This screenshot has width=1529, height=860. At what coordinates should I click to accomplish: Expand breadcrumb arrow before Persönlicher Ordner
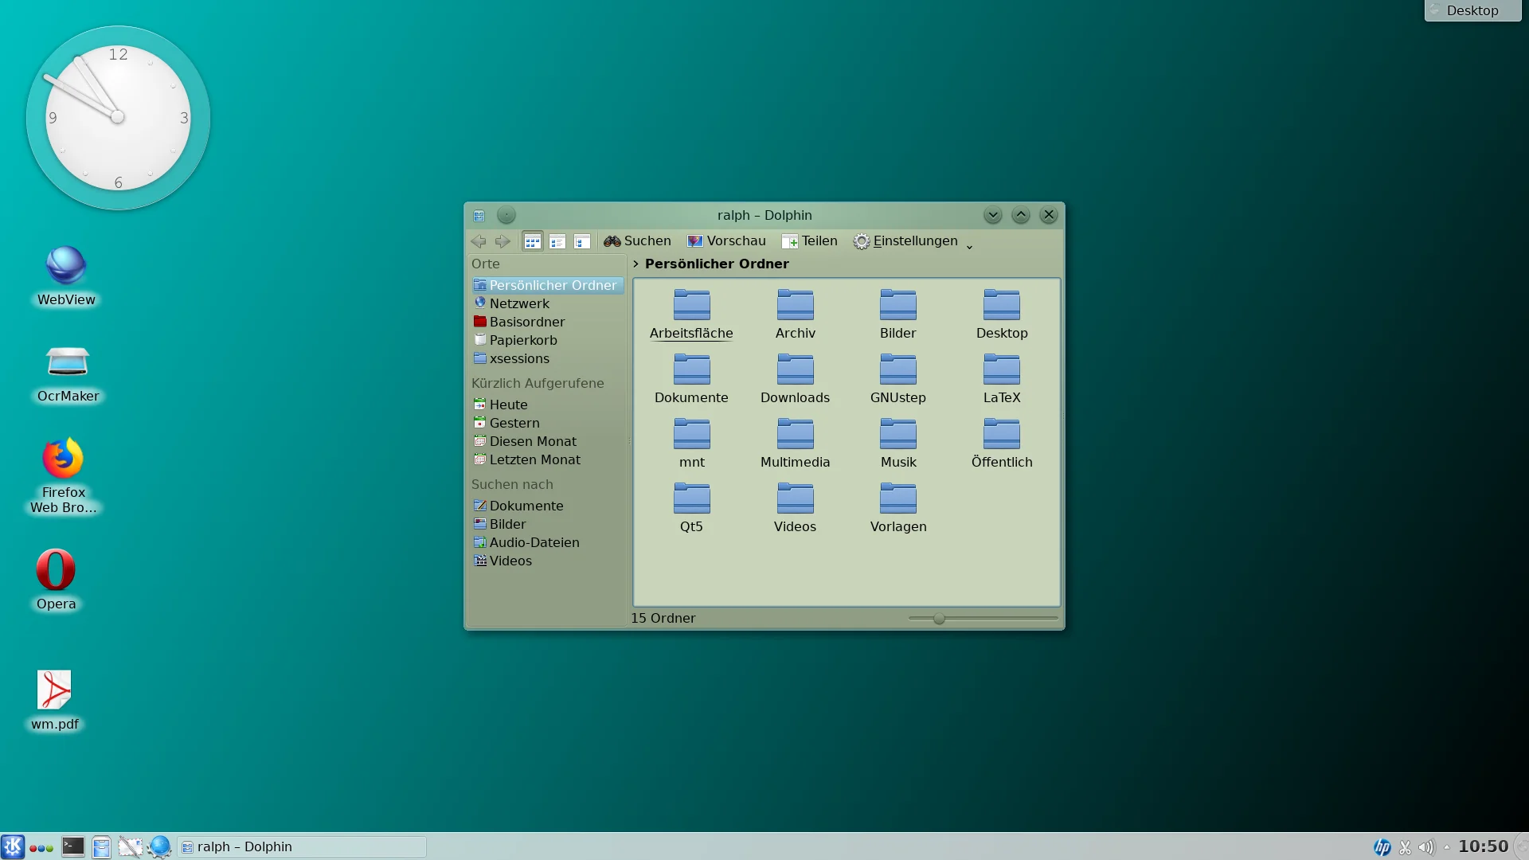click(x=636, y=264)
